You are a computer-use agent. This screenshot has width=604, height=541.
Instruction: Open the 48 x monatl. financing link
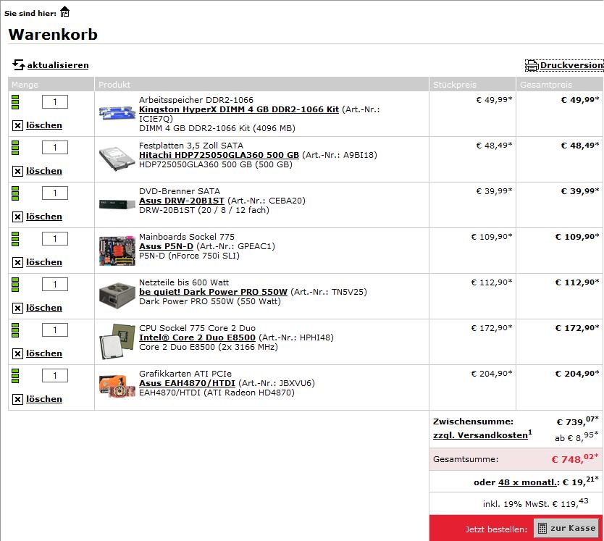click(528, 482)
